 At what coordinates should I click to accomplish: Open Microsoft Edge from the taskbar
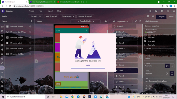pos(78,97)
